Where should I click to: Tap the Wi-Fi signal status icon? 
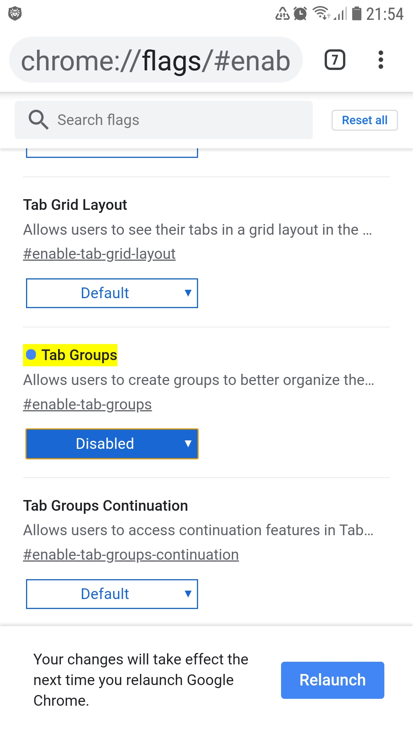[x=321, y=13]
